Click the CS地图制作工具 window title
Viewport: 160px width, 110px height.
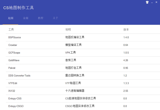point(18,8)
